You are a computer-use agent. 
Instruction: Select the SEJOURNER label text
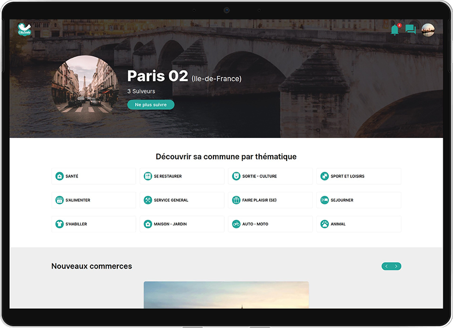coord(342,200)
